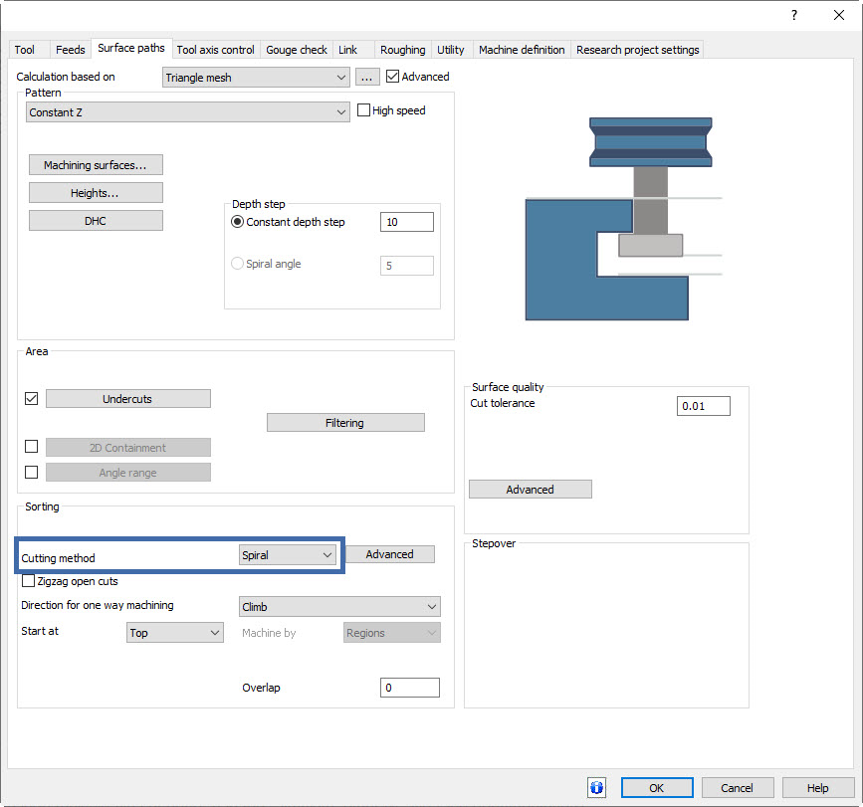Image resolution: width=863 pixels, height=807 pixels.
Task: Open the Utility tab
Action: tap(451, 50)
